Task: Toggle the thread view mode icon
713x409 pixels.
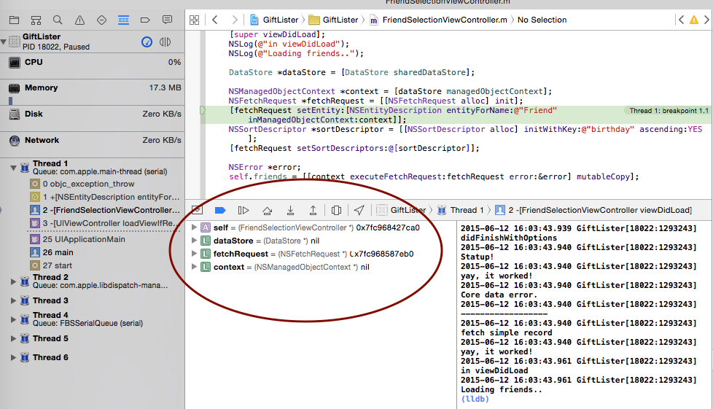Action: (165, 42)
